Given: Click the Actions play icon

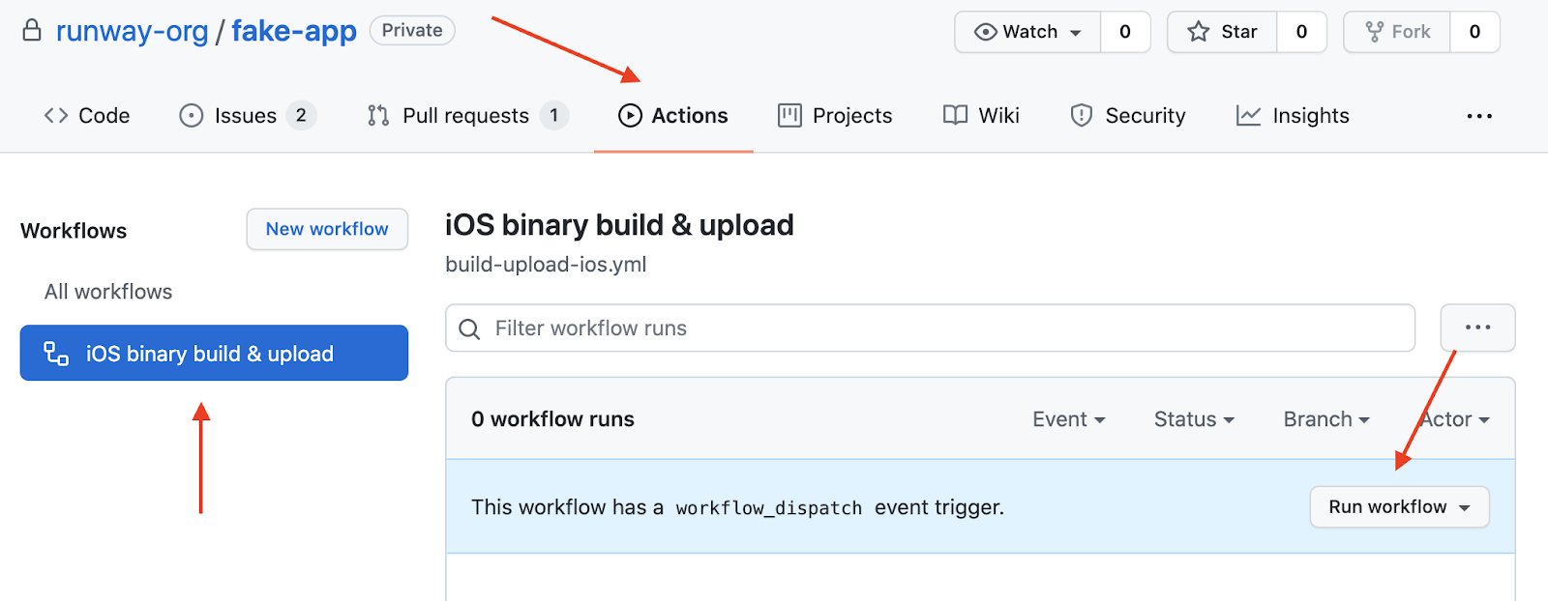Looking at the screenshot, I should (630, 116).
